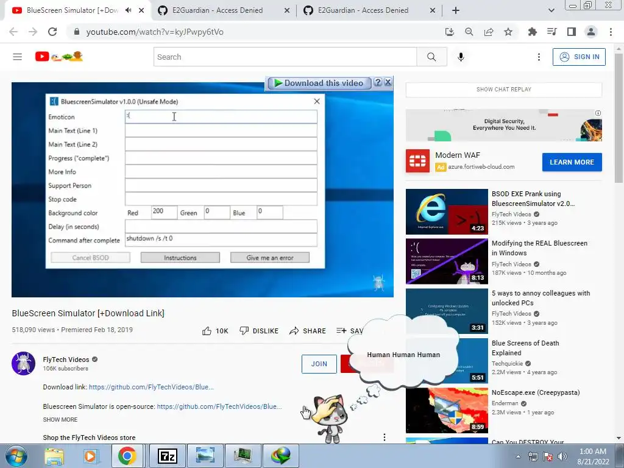Start voice search with the microphone icon

[461, 57]
